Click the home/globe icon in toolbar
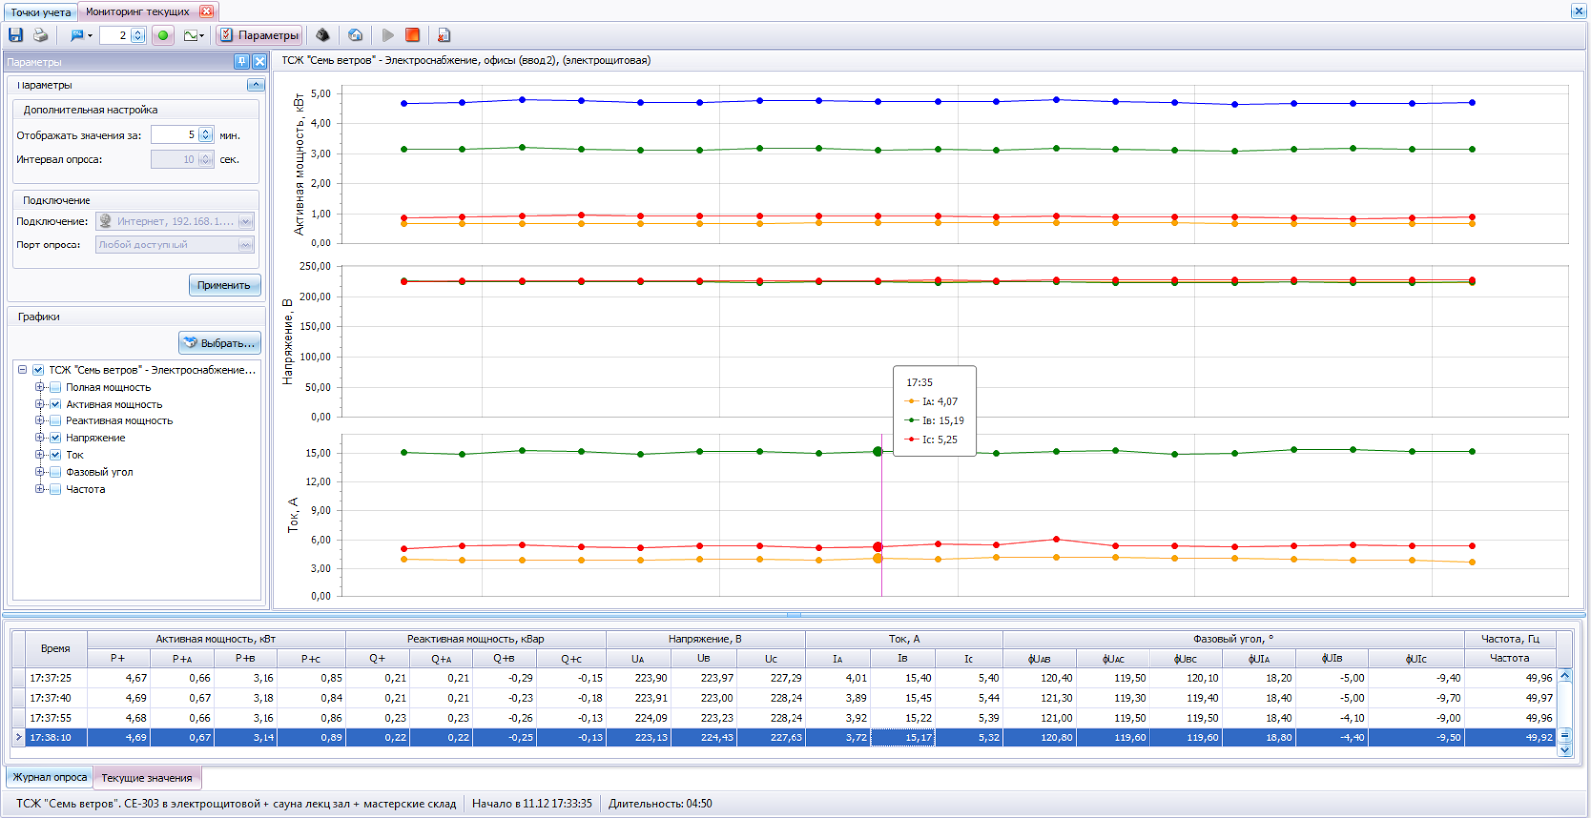 (x=356, y=35)
